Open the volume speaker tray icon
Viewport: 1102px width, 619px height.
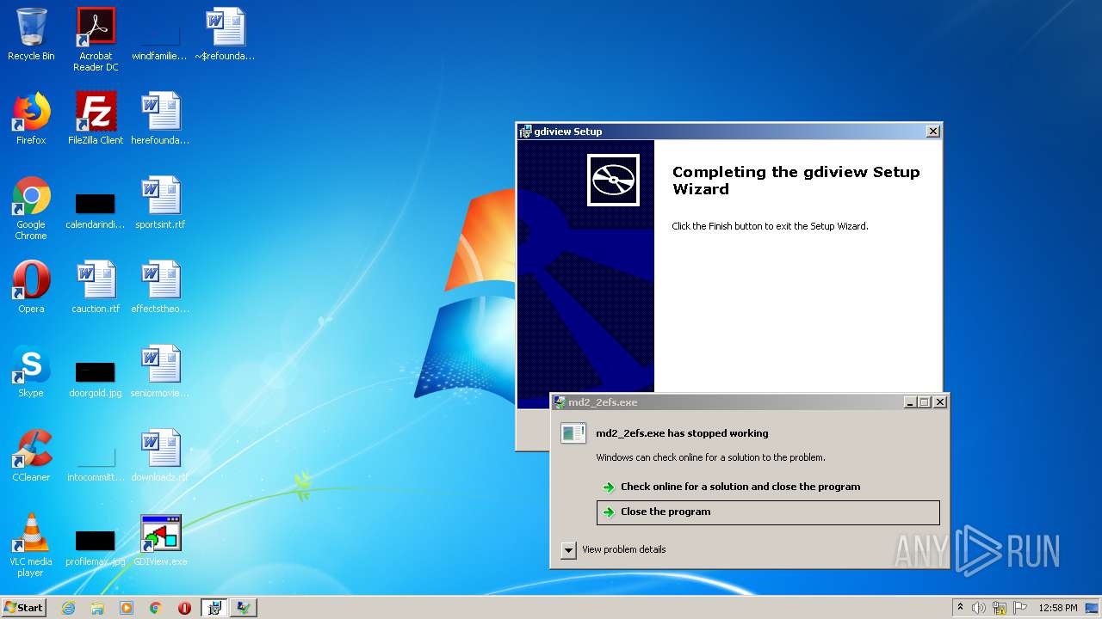(979, 608)
